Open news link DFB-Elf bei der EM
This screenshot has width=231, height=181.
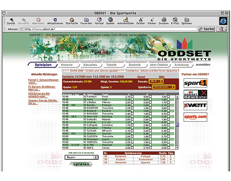(39, 95)
